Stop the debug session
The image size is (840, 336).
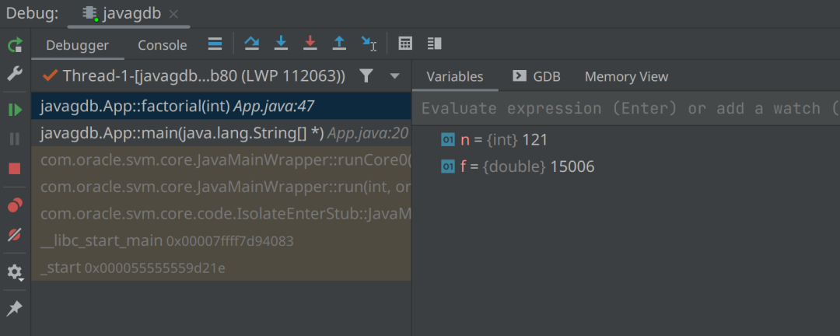point(15,169)
